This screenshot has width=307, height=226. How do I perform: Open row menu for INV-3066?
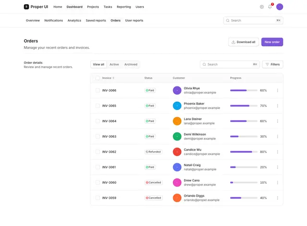coord(277,91)
